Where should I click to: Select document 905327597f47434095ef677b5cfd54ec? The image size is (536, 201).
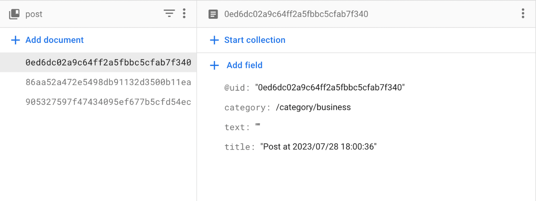coord(98,102)
